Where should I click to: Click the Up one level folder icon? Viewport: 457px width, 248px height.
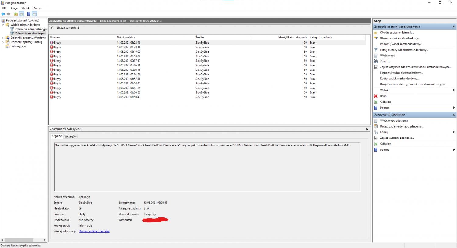[x=16, y=14]
